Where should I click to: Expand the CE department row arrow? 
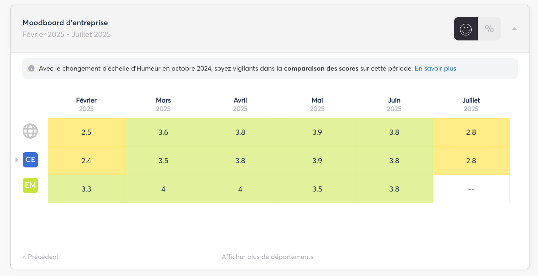pos(17,160)
